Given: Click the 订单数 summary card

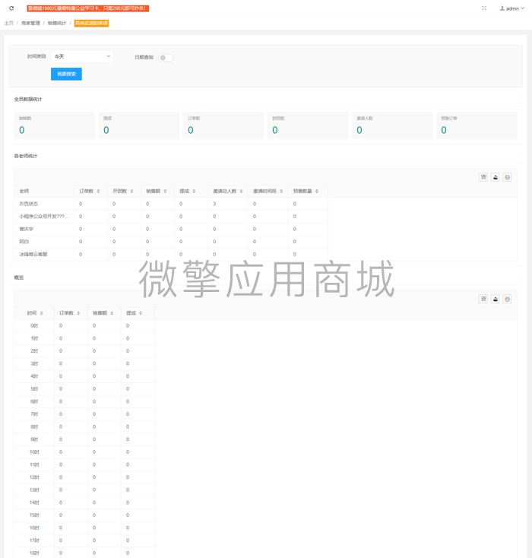Looking at the screenshot, I should pyautogui.click(x=223, y=125).
